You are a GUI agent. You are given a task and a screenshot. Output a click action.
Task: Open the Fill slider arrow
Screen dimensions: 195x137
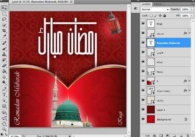pos(191,16)
